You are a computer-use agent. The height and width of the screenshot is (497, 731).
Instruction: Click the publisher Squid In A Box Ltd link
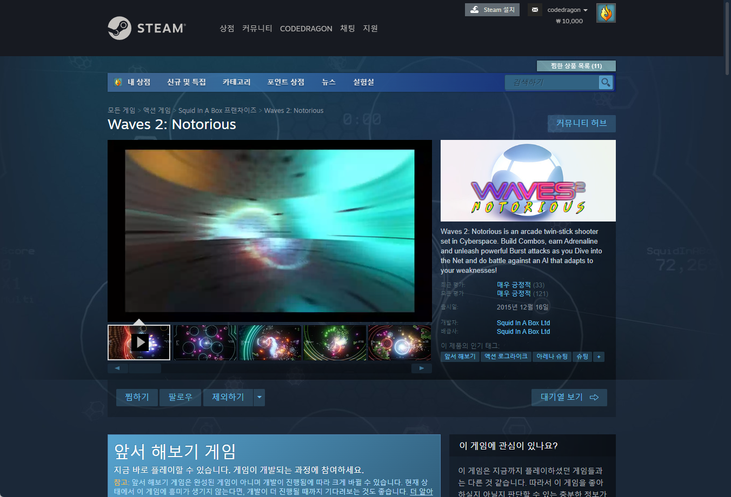tap(523, 332)
